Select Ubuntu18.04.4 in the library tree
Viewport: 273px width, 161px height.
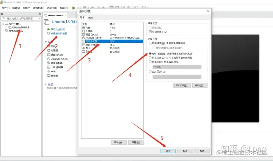pos(20,28)
